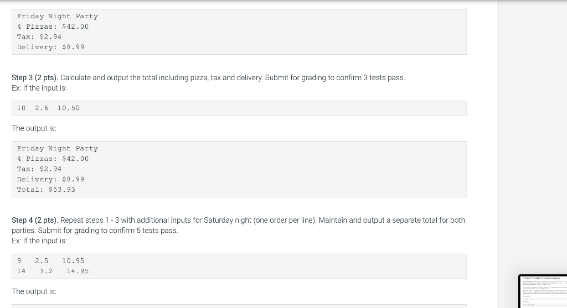Click "Submit for grading to confirm 3 tests pass" text

click(335, 77)
